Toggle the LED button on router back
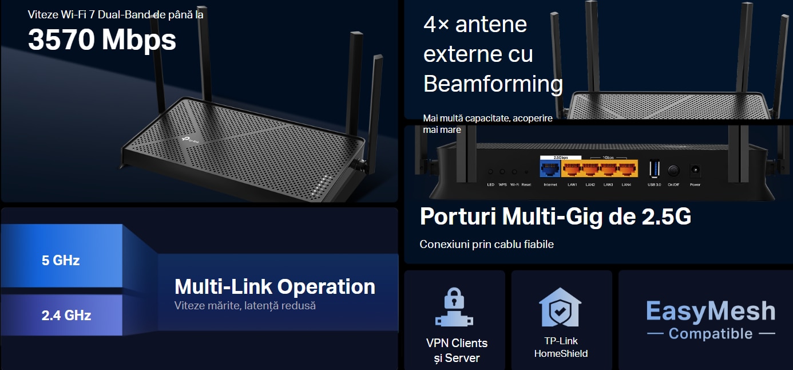 click(x=490, y=172)
